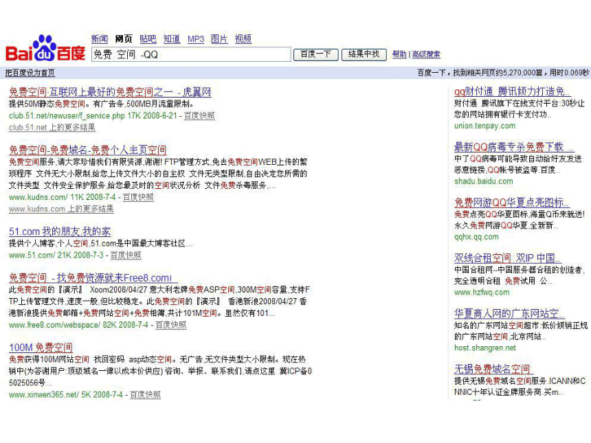Focus the search box containing 免费 空间 -QQ

tap(191, 54)
